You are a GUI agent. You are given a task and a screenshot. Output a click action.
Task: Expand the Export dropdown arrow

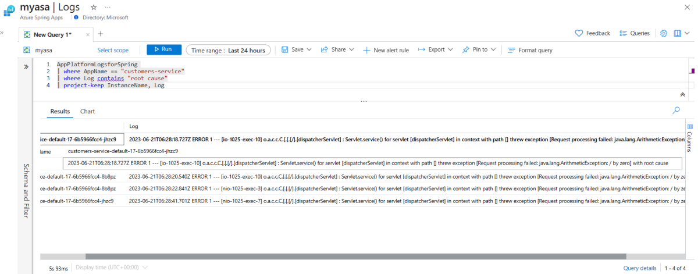coord(450,49)
